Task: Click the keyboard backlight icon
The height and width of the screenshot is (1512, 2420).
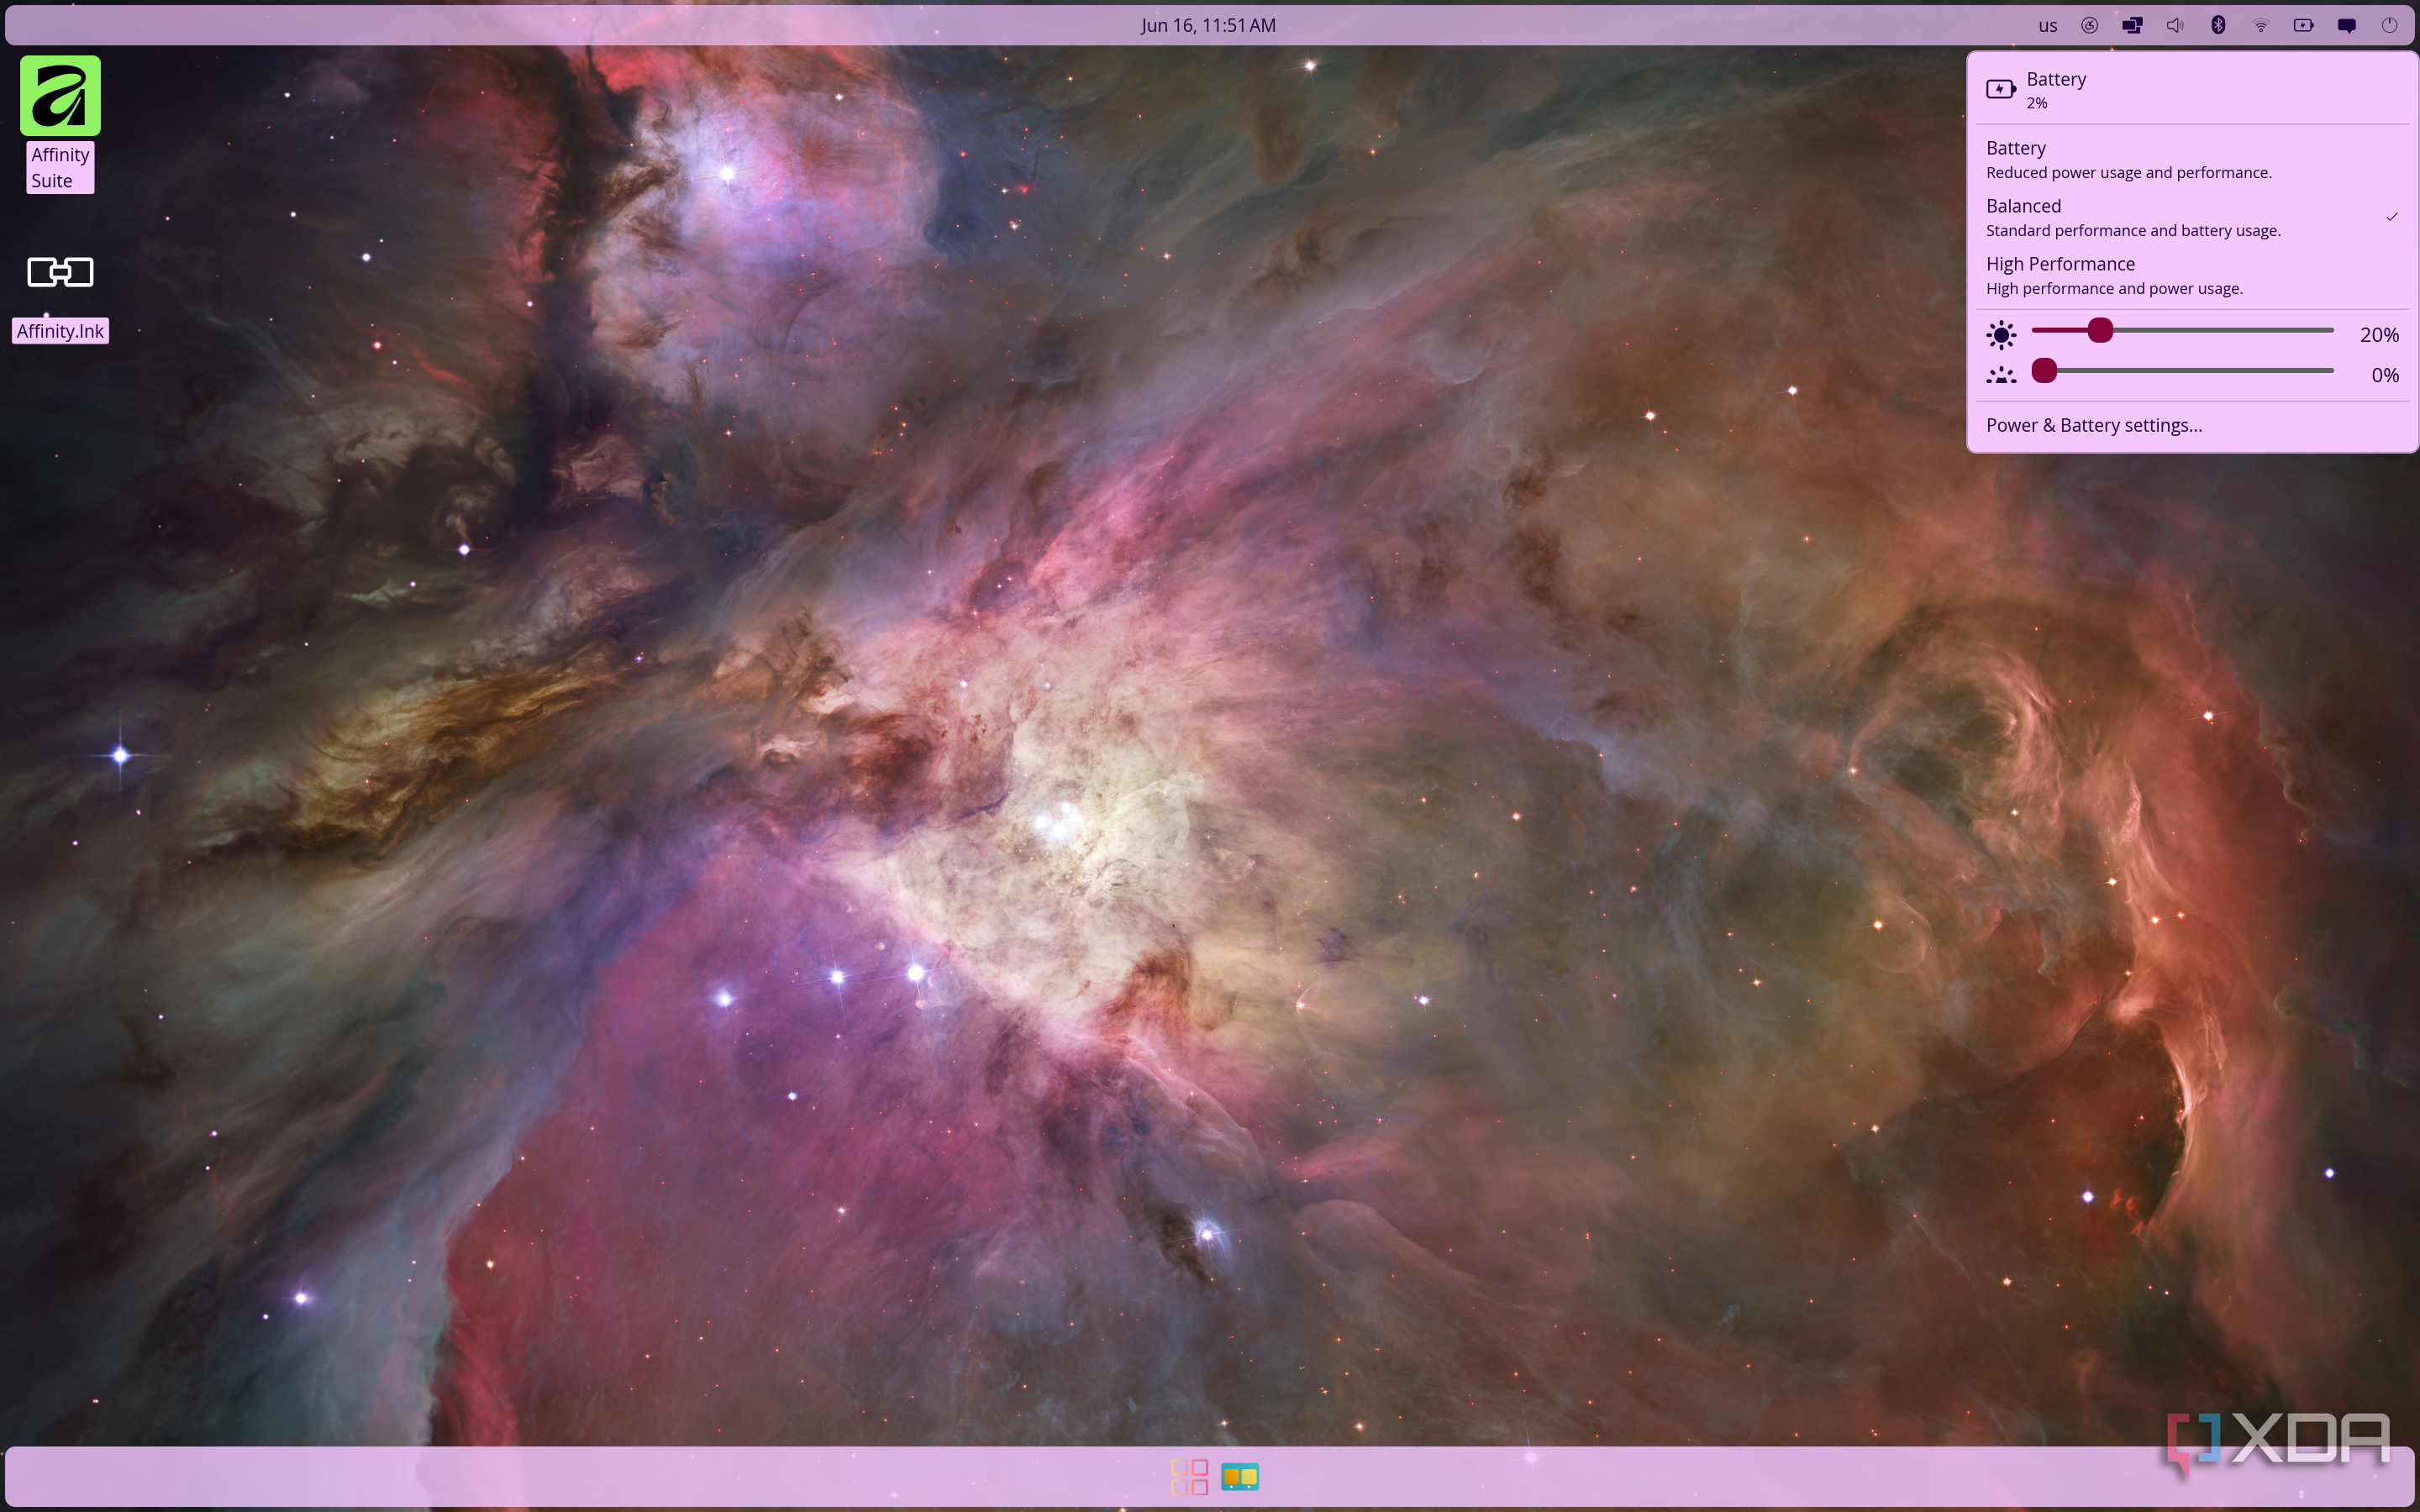Action: click(x=2001, y=375)
